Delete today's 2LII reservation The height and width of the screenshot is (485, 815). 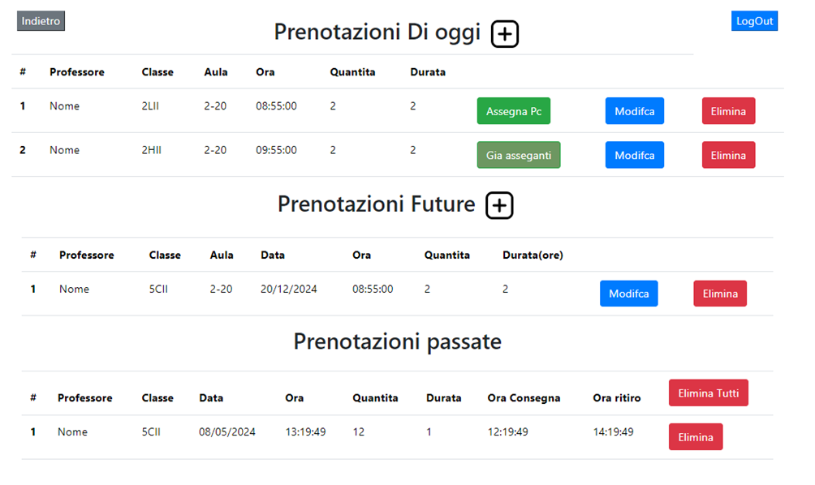click(728, 111)
